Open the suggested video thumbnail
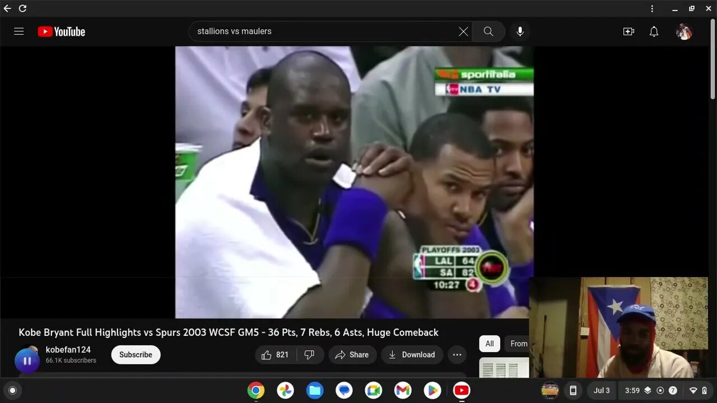Viewport: 717px width, 403px height. click(x=504, y=368)
